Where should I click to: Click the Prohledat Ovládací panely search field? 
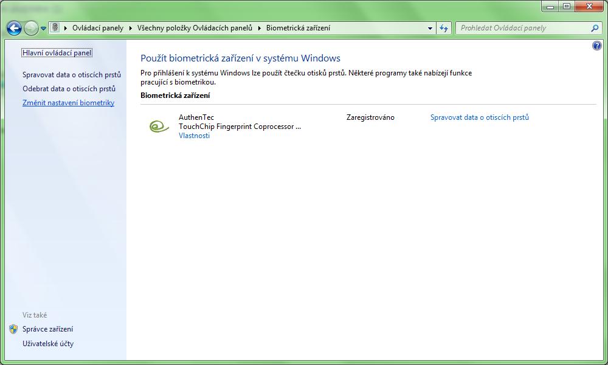point(522,28)
